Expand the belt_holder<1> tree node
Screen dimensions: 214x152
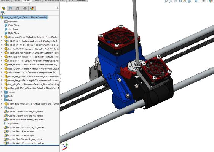(x=2, y=65)
